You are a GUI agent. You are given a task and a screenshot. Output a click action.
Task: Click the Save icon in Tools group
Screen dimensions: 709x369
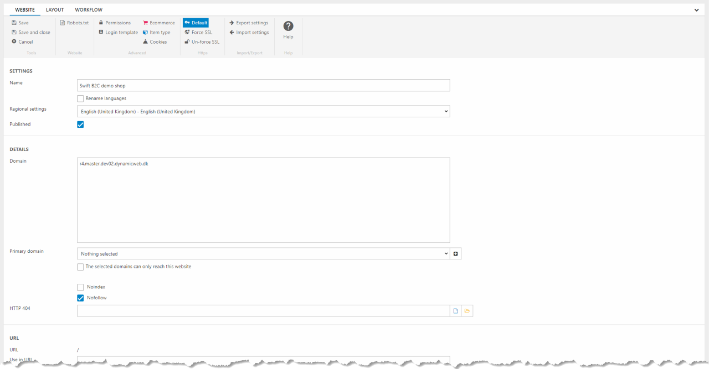(x=14, y=23)
